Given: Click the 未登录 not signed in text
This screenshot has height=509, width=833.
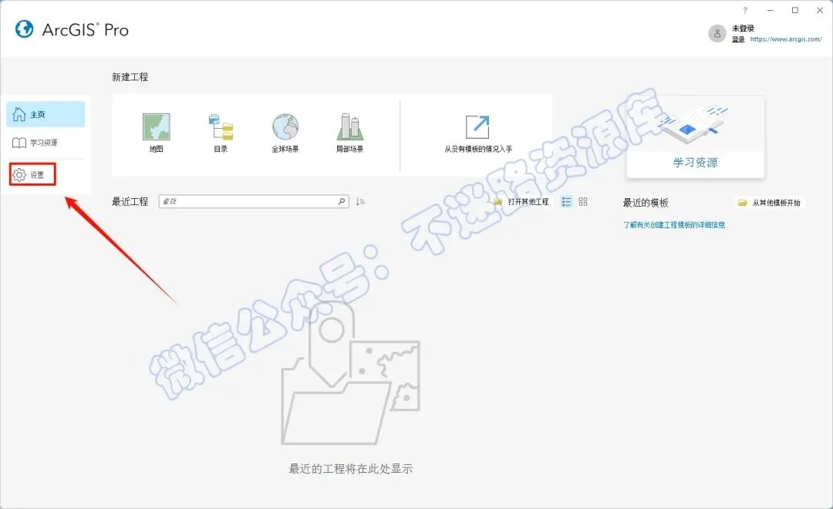Looking at the screenshot, I should (743, 29).
